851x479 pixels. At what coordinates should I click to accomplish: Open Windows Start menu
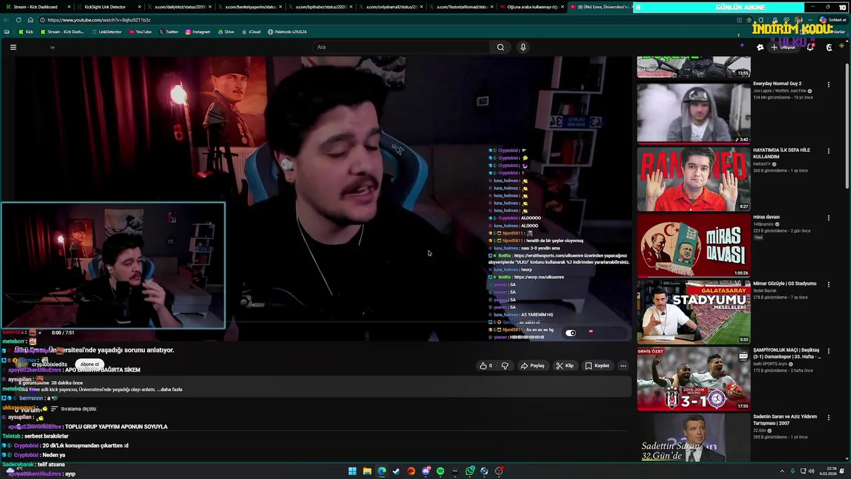tap(352, 471)
